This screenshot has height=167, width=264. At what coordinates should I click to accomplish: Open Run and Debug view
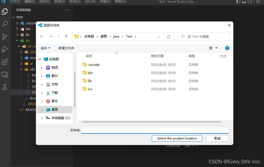pos(4,49)
